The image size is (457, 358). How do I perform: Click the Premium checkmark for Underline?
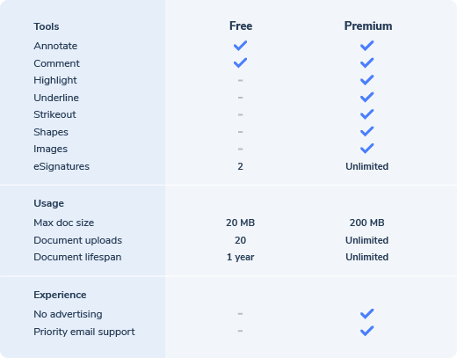click(366, 97)
